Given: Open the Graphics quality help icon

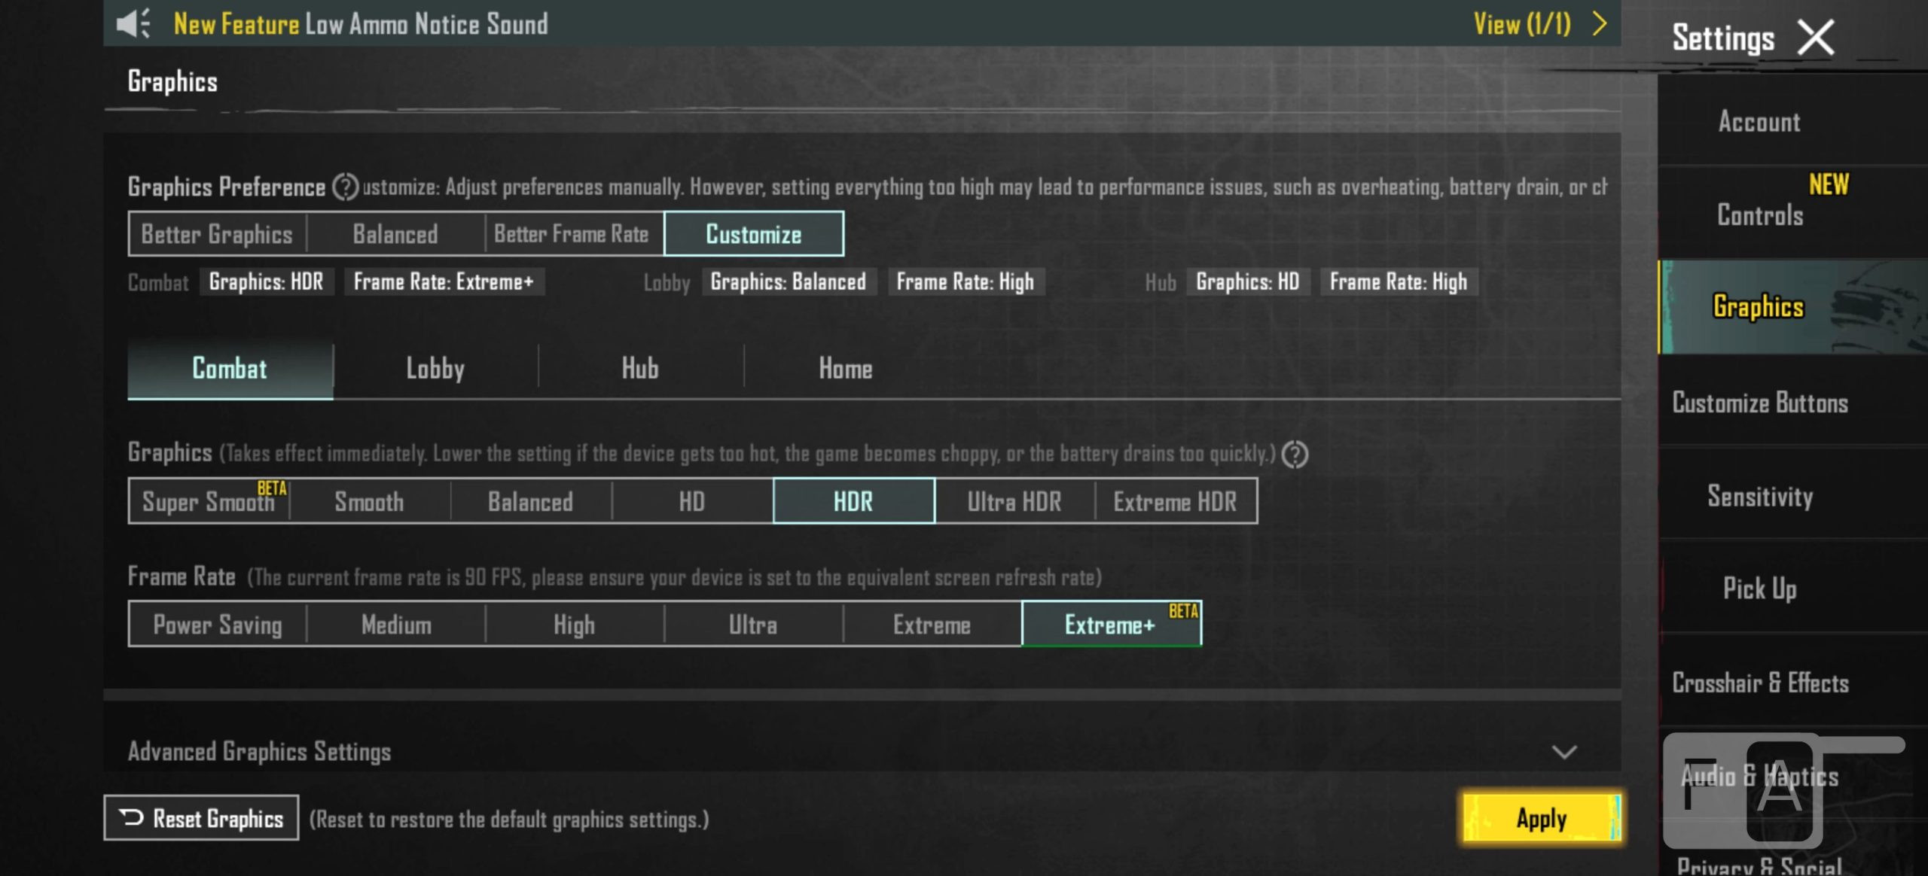Looking at the screenshot, I should click(1295, 455).
